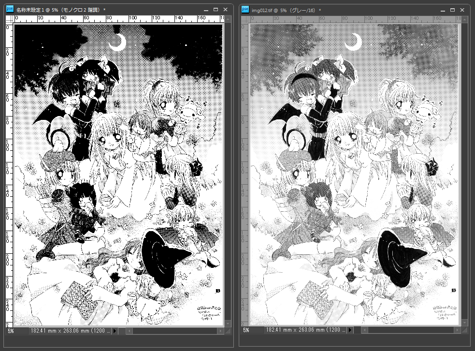
Task: Open status info arrow in left window
Action: pos(115,331)
